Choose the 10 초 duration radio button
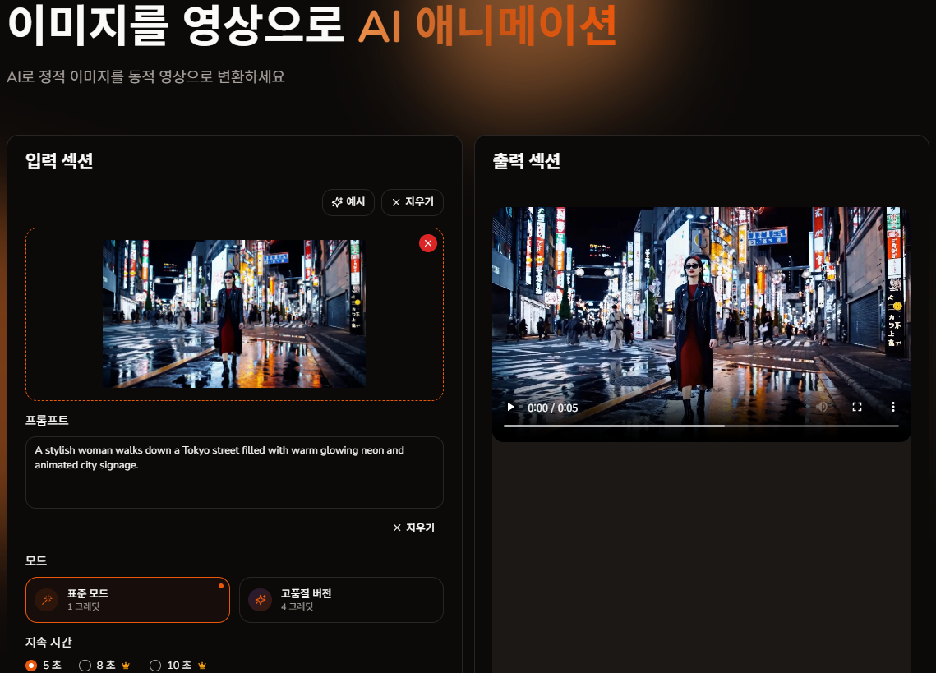Viewport: 936px width, 673px height. coord(155,666)
